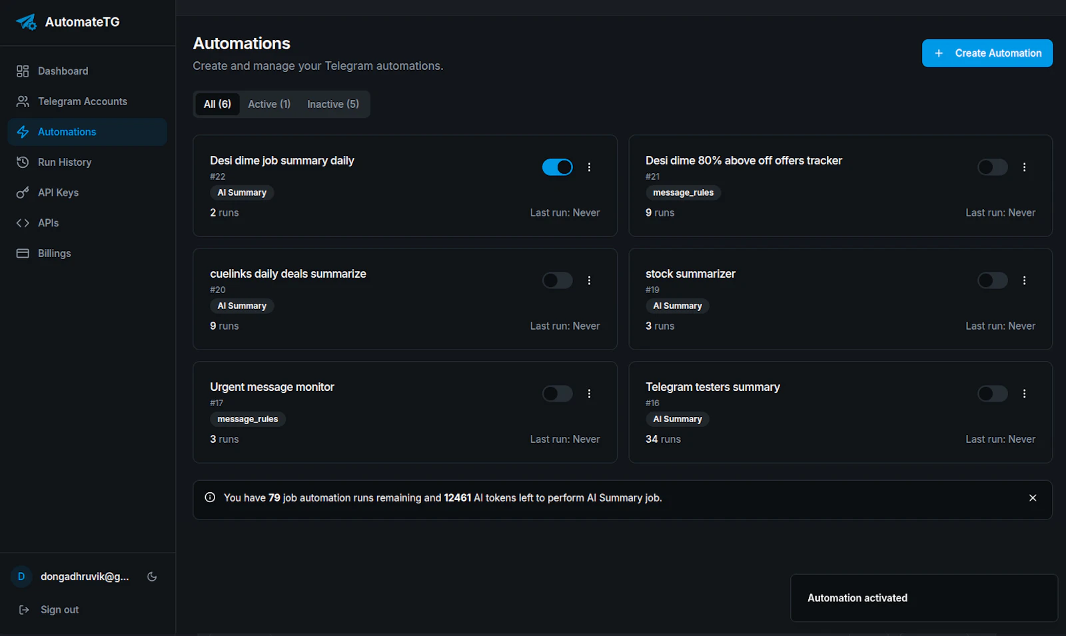This screenshot has width=1066, height=636.
Task: Click the Telegram Accounts people icon
Action: pyautogui.click(x=23, y=101)
